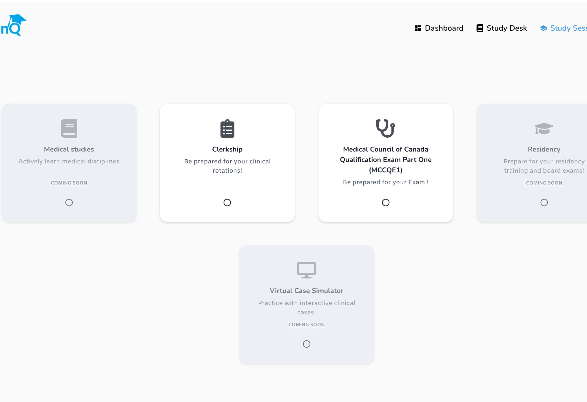Select the Residency radio button
This screenshot has width=587, height=402.
click(x=544, y=202)
